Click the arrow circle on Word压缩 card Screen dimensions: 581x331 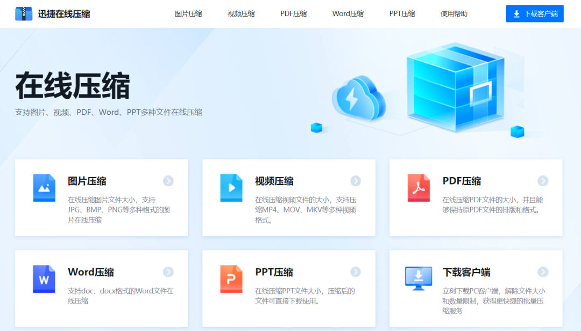[168, 272]
